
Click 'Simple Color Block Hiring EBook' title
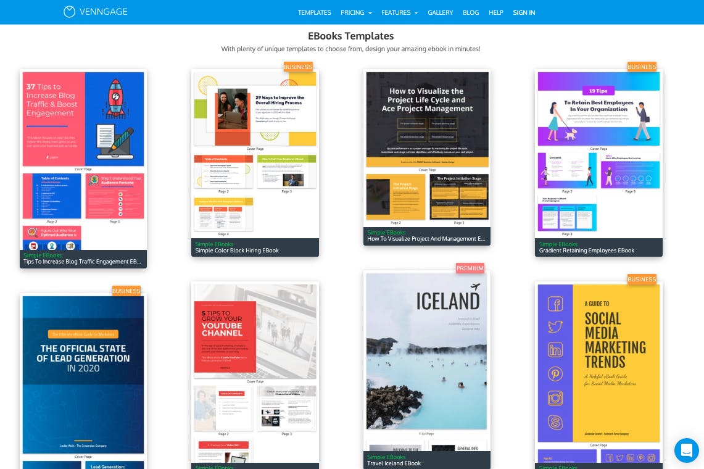pyautogui.click(x=237, y=251)
